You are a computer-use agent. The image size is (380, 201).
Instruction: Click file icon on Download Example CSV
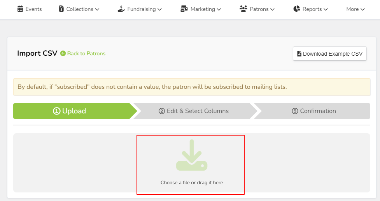299,54
